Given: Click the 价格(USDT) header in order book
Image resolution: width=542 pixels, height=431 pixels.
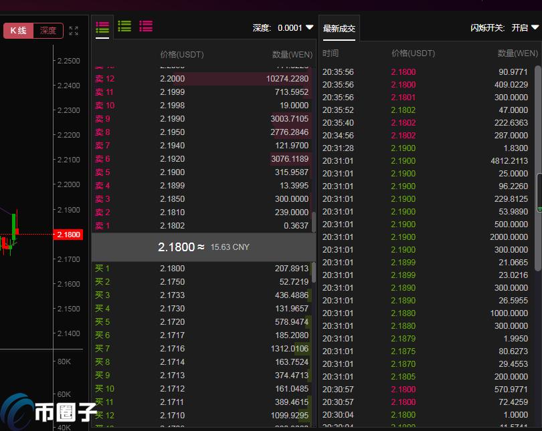Looking at the screenshot, I should click(x=182, y=54).
